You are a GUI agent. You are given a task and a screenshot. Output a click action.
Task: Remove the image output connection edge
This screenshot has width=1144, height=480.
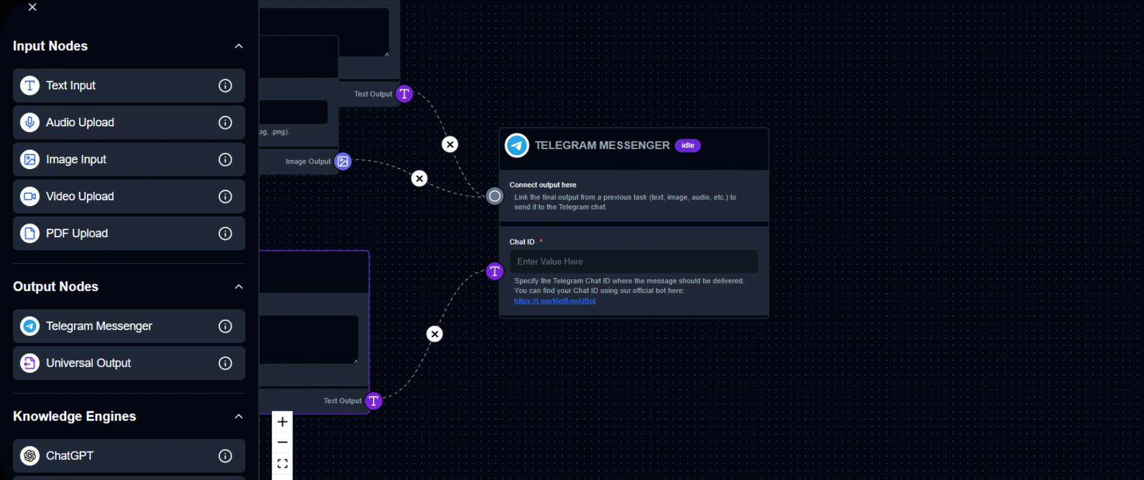point(419,179)
